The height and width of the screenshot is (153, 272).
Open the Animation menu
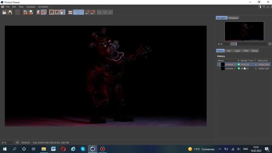click(x=43, y=7)
